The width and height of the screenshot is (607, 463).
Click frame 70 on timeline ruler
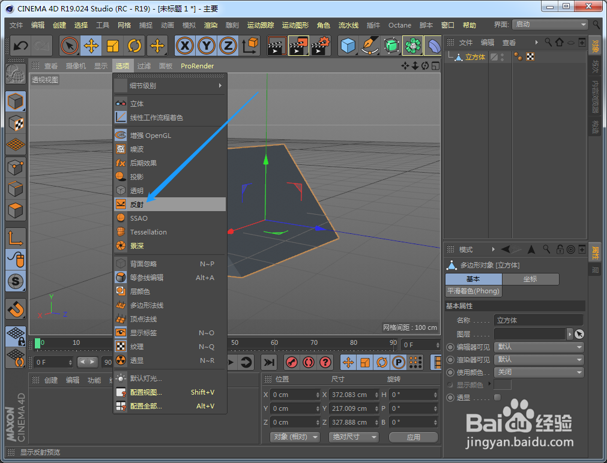tap(314, 342)
